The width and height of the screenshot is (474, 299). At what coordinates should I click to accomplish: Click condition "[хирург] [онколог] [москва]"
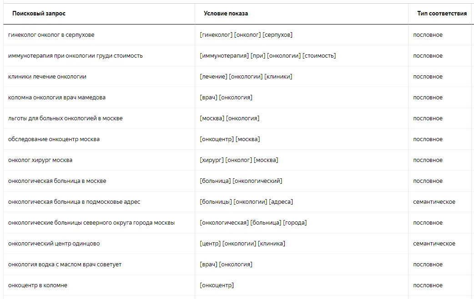[239, 160]
